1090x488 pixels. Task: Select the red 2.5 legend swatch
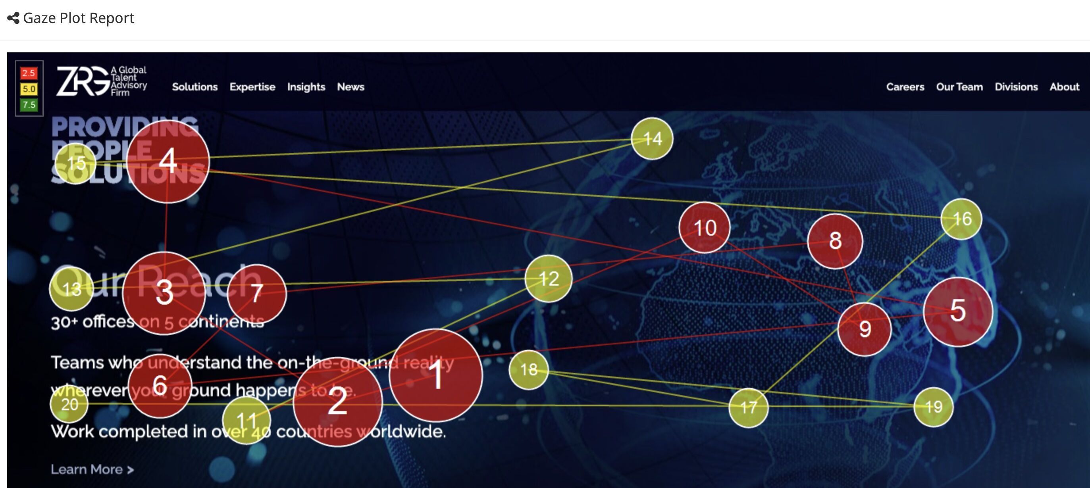pos(29,73)
